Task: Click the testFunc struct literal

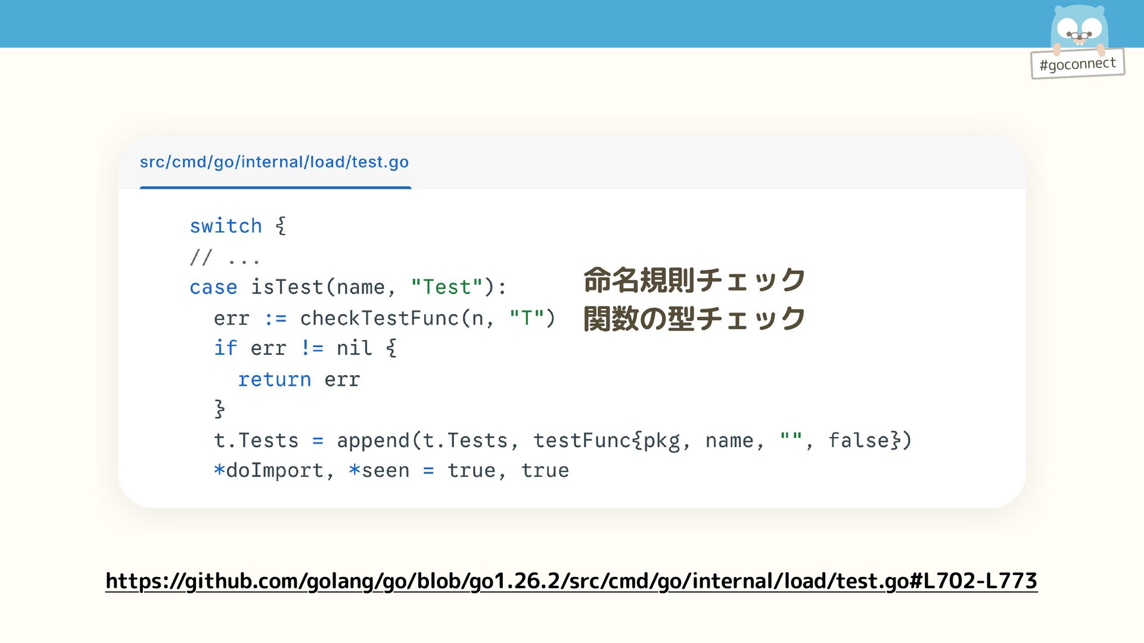Action: (582, 441)
